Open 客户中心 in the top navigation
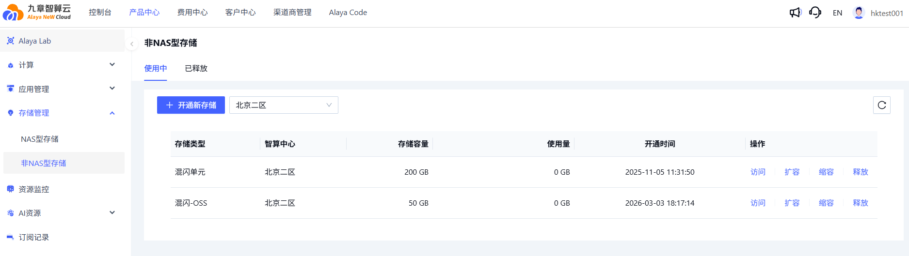This screenshot has width=909, height=256. 240,13
